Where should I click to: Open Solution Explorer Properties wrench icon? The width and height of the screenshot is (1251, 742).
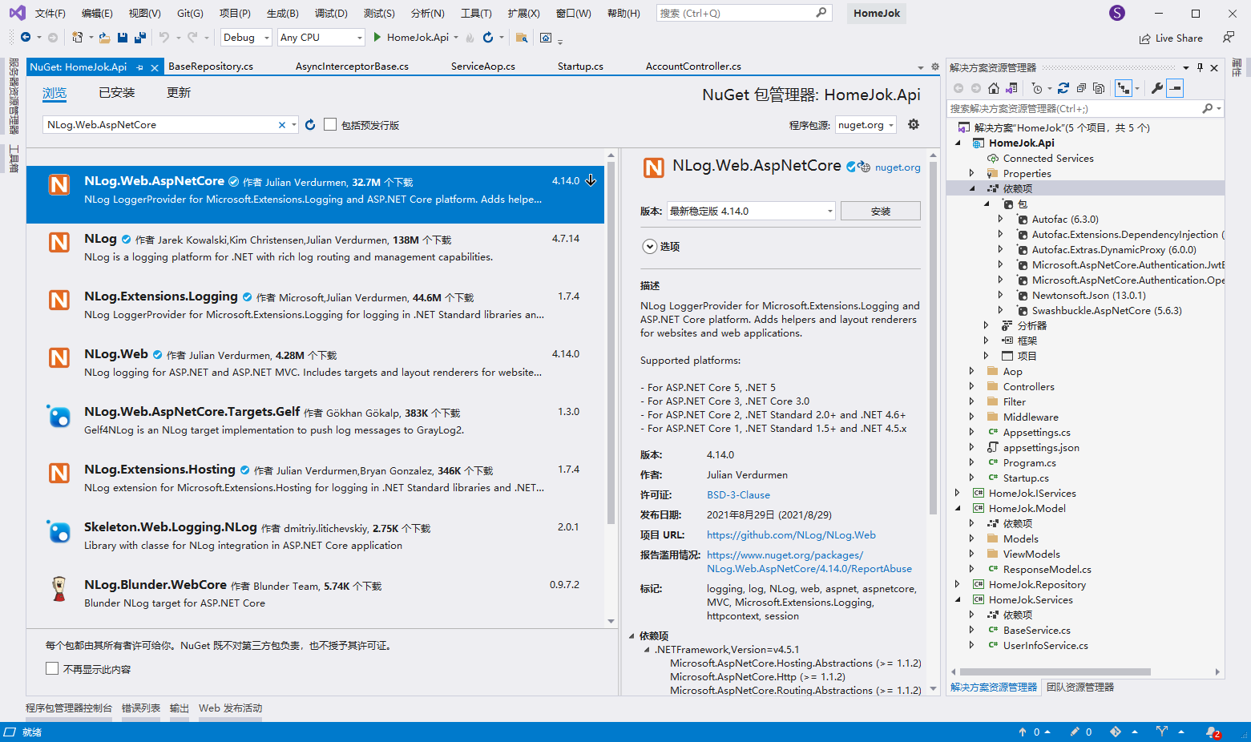point(1156,88)
